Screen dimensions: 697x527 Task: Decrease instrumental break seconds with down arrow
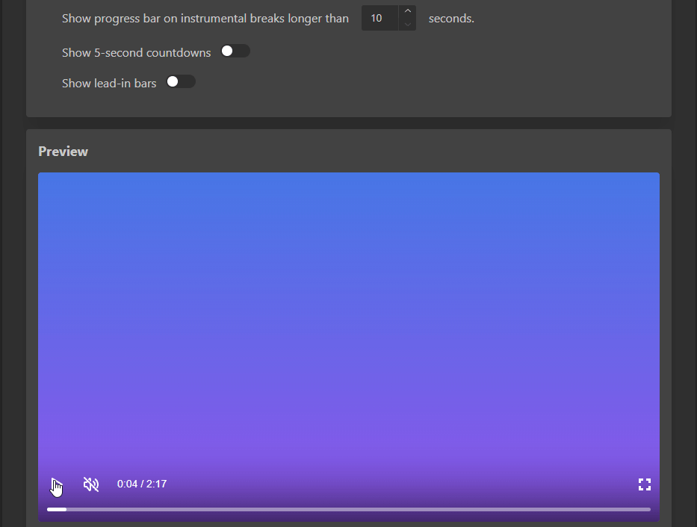pyautogui.click(x=407, y=25)
